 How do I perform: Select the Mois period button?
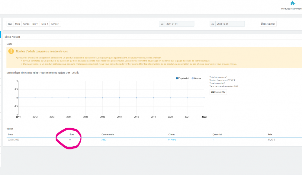point(18,24)
